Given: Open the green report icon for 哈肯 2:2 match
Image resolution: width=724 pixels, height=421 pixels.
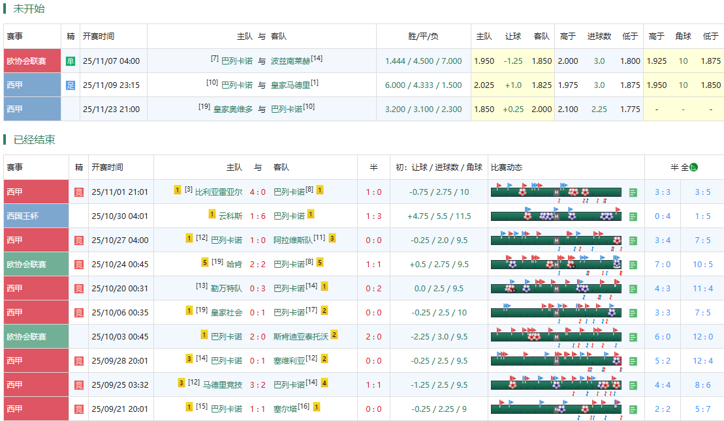Looking at the screenshot, I should pyautogui.click(x=633, y=265).
